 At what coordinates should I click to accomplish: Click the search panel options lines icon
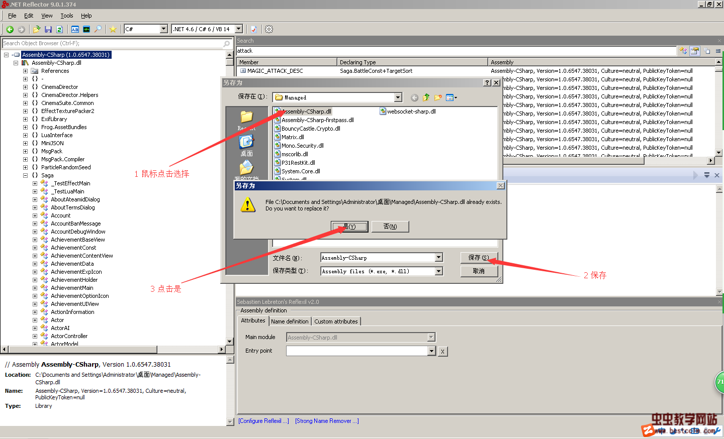(718, 51)
